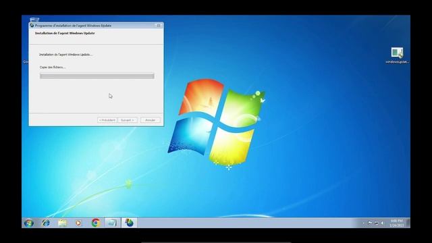This screenshot has width=432, height=243.
Task: Launch Google Chrome from the taskbar
Action: (x=96, y=223)
